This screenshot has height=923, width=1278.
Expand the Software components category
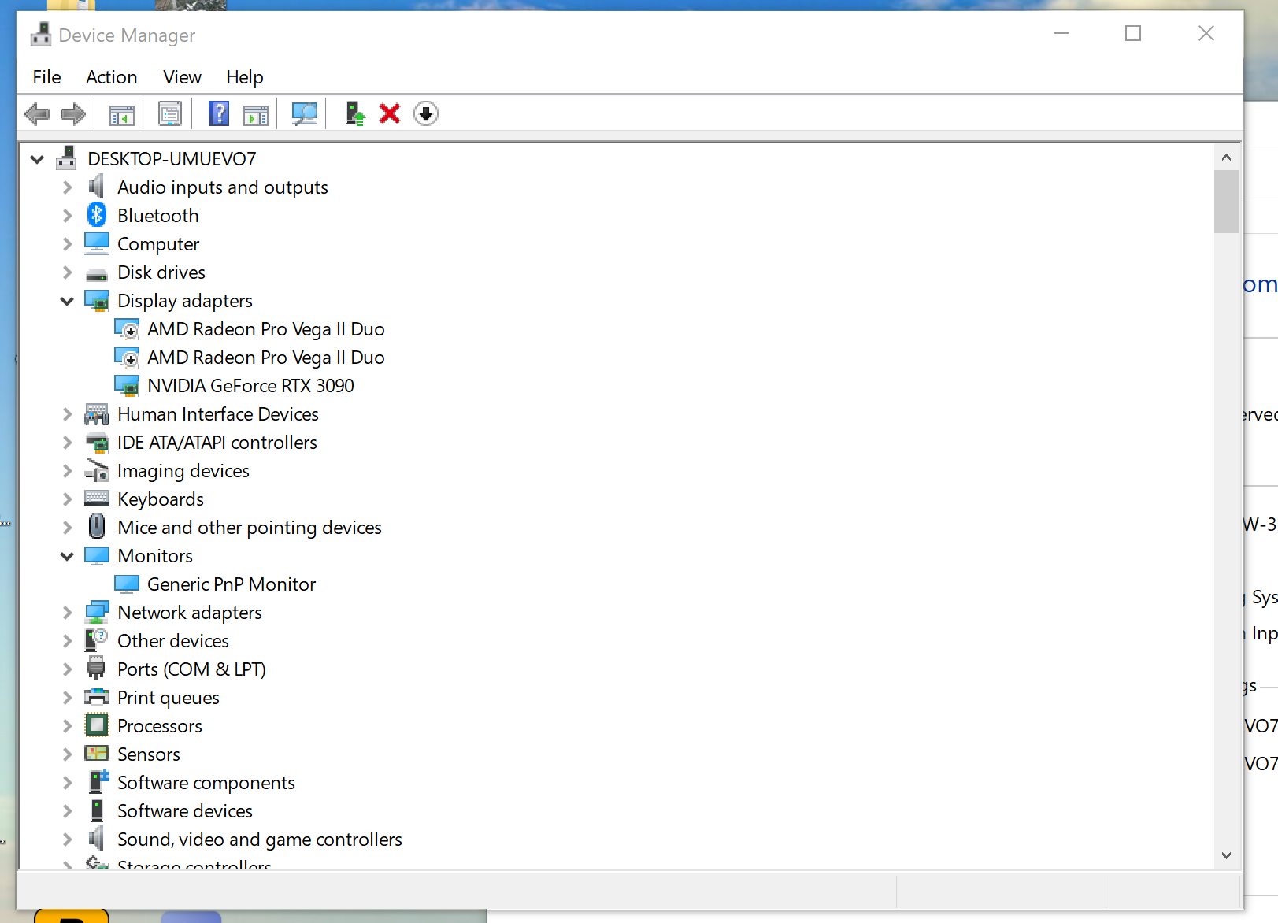(68, 783)
